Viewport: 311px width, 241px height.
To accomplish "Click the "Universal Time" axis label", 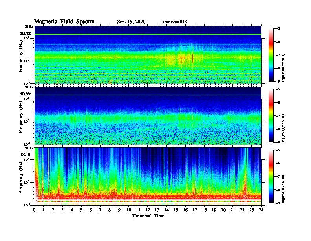I will tap(148, 216).
